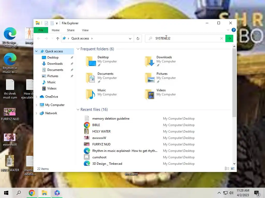The height and width of the screenshot is (198, 265).
Task: Open the recent locations dropdown arrow
Action: pos(52,39)
